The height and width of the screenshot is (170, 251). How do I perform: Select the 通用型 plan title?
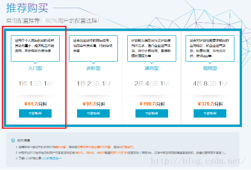(x=152, y=68)
